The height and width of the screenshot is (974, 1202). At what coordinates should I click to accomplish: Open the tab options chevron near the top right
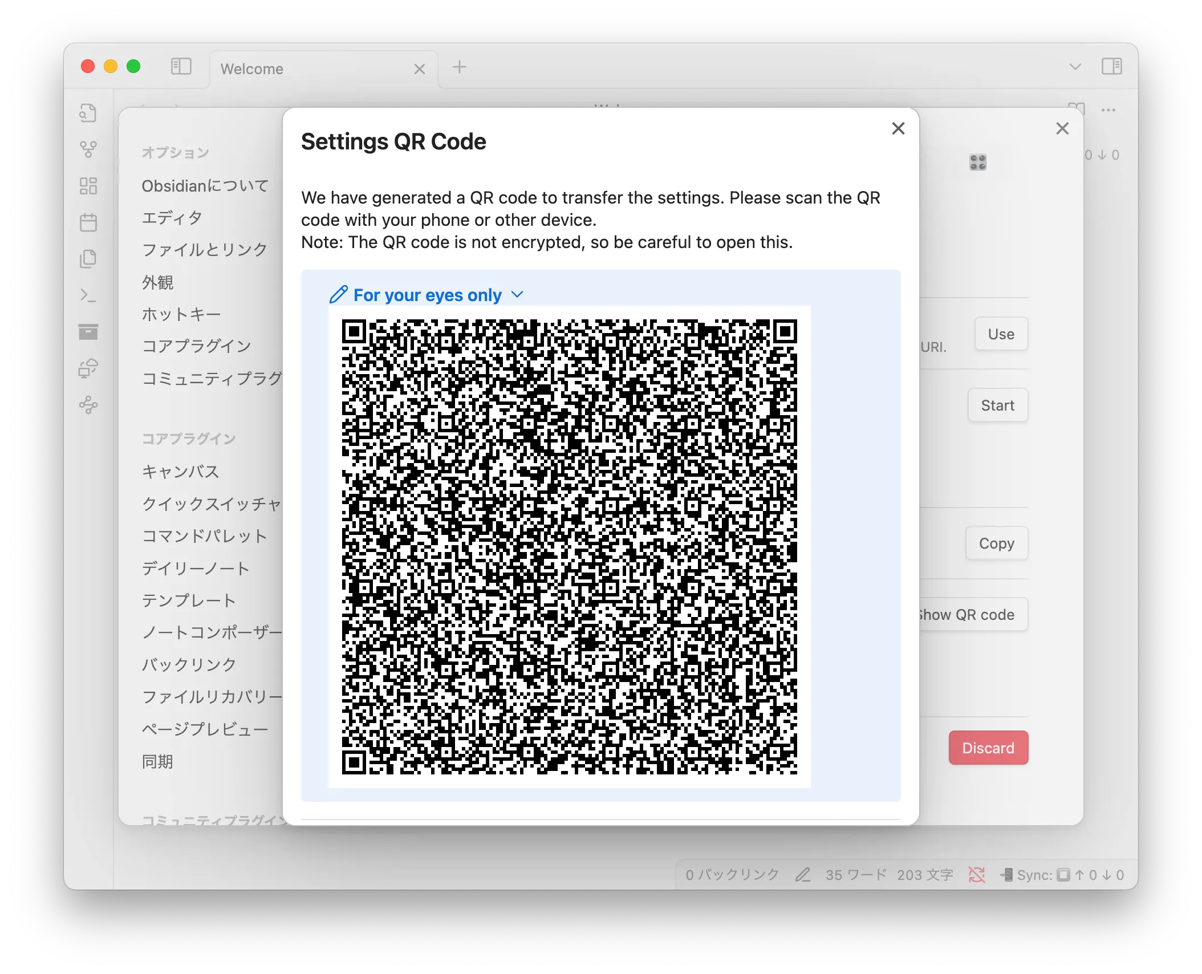[1074, 67]
